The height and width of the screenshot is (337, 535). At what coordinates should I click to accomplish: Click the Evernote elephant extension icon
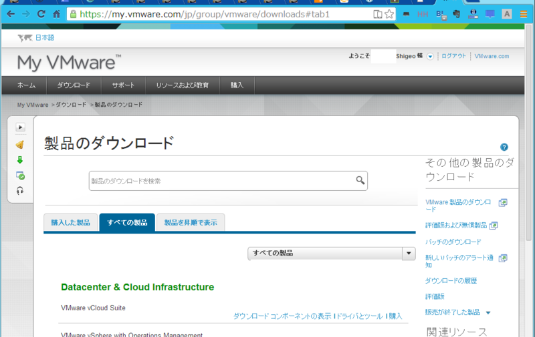click(x=457, y=14)
